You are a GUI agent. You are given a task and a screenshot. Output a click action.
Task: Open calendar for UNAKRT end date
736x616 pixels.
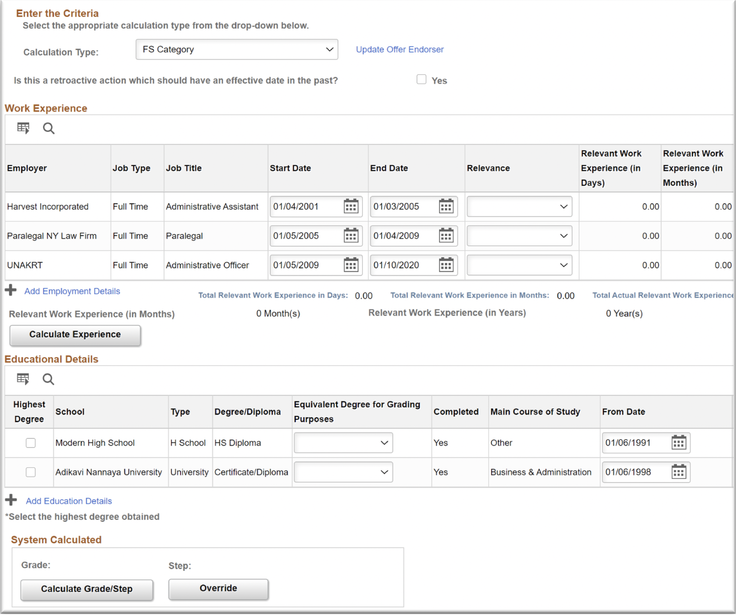pyautogui.click(x=446, y=265)
